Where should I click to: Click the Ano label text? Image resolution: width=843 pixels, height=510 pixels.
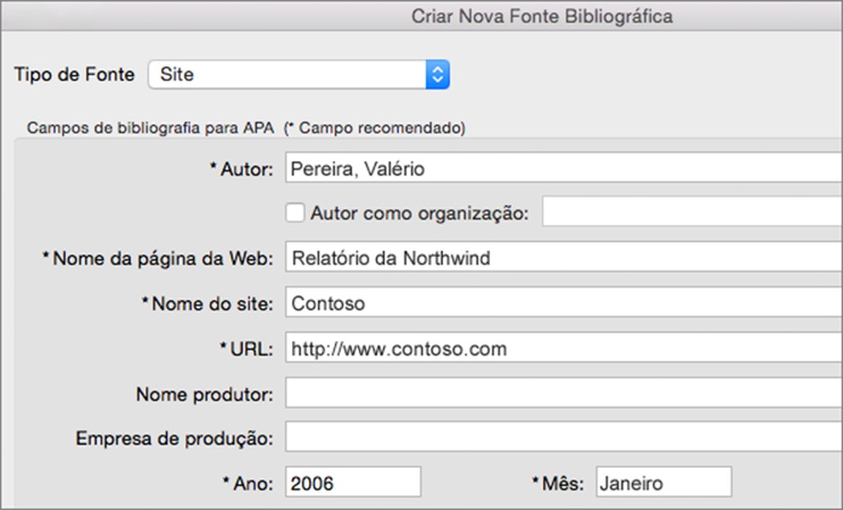pyautogui.click(x=254, y=483)
